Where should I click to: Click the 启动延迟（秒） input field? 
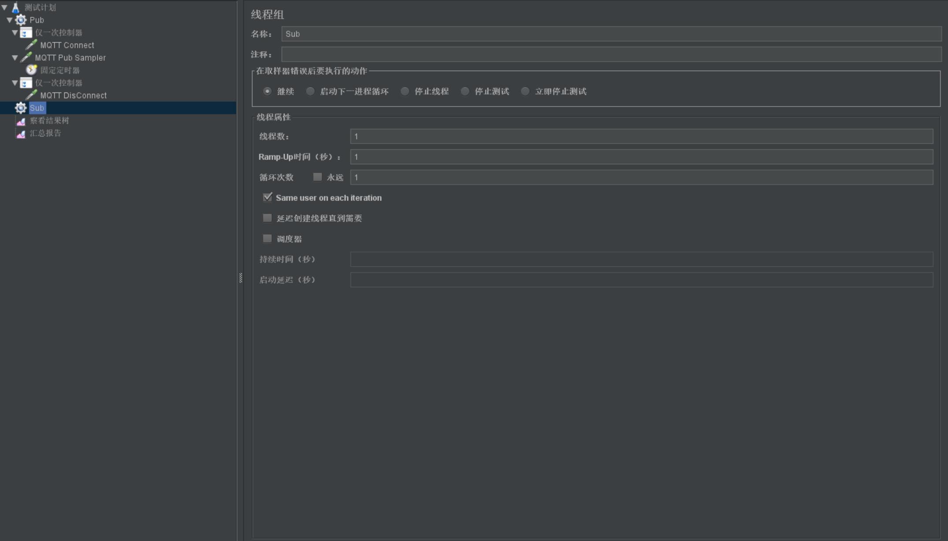coord(641,280)
